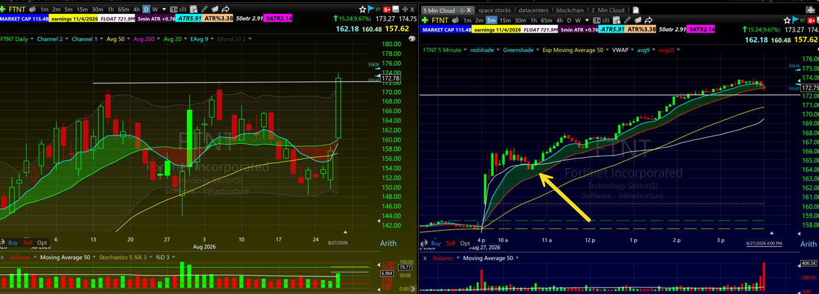The height and width of the screenshot is (294, 819).
Task: Select the 15m timeframe in the right chart
Action: pos(505,20)
